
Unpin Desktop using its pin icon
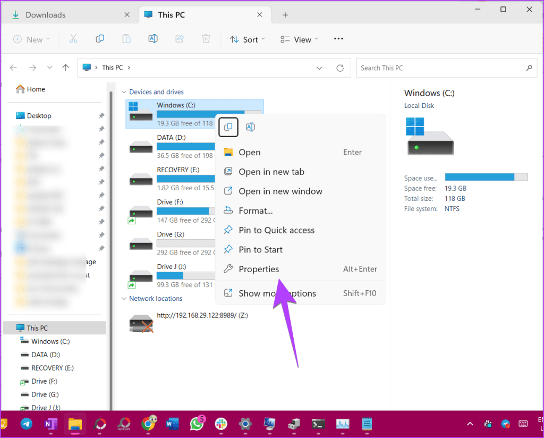[101, 116]
